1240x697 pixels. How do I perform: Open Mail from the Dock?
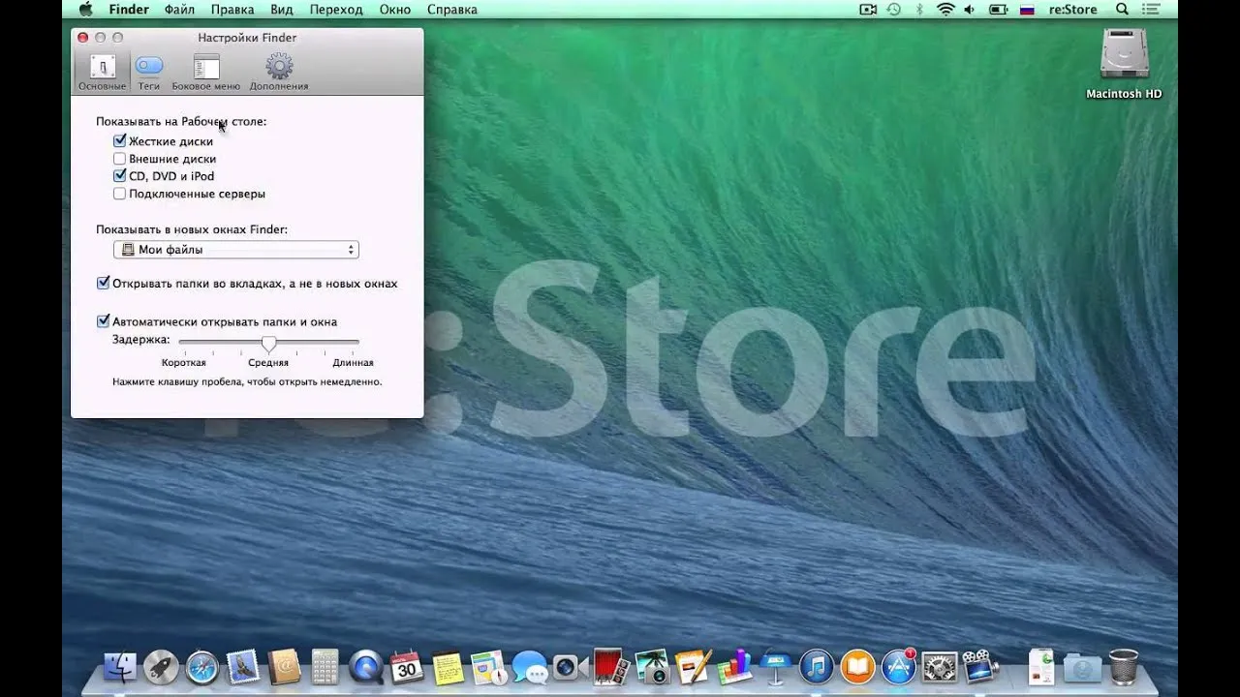coord(243,666)
